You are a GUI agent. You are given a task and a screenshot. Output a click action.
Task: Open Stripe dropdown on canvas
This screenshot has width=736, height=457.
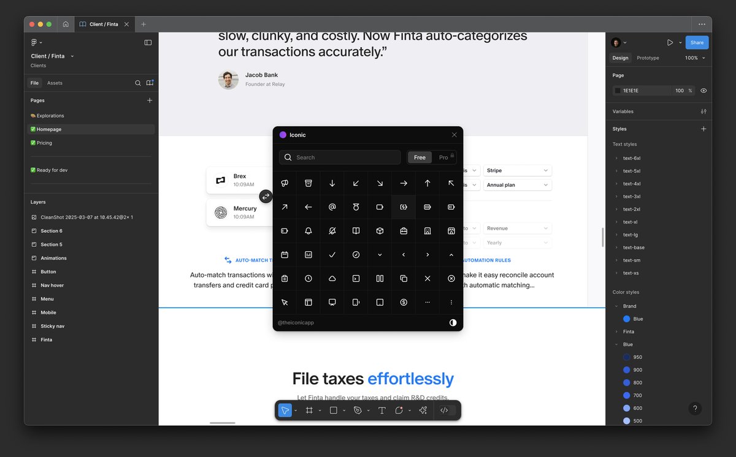click(x=518, y=170)
